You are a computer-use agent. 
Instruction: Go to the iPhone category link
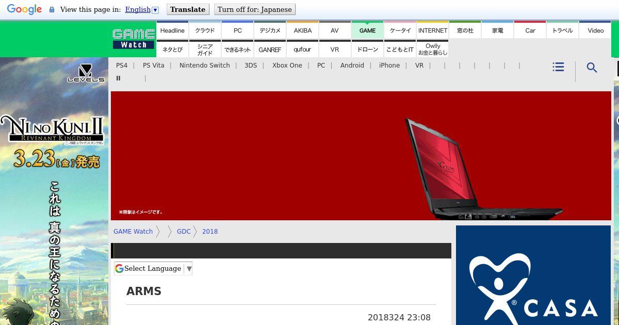click(x=389, y=66)
